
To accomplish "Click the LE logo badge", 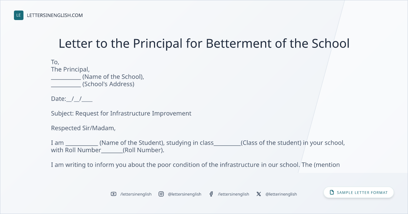I will pyautogui.click(x=19, y=15).
